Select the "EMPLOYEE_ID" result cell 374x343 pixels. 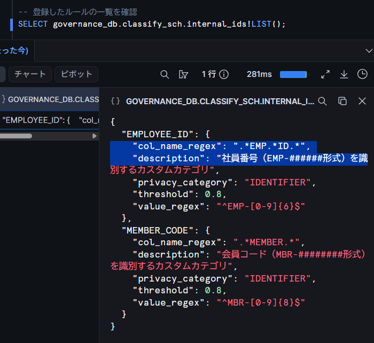49,120
